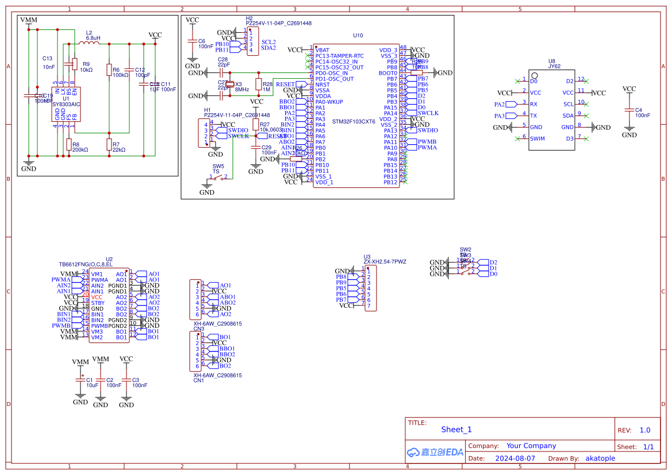This screenshot has height=475, width=672.
Task: Click the C3 100nF capacitor
Action: (126, 380)
